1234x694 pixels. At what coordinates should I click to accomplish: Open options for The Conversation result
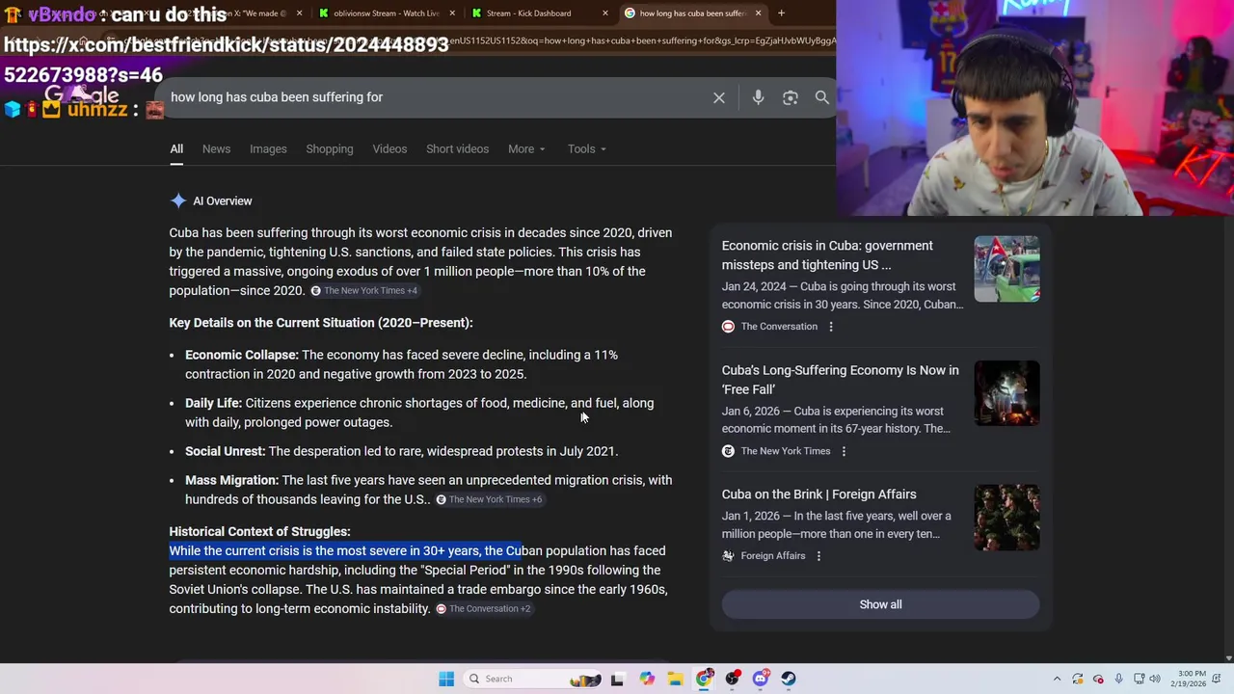831,326
